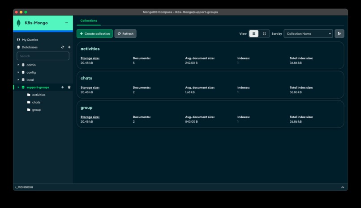
Task: Click the activities folder icon in sidebar
Action: [29, 95]
